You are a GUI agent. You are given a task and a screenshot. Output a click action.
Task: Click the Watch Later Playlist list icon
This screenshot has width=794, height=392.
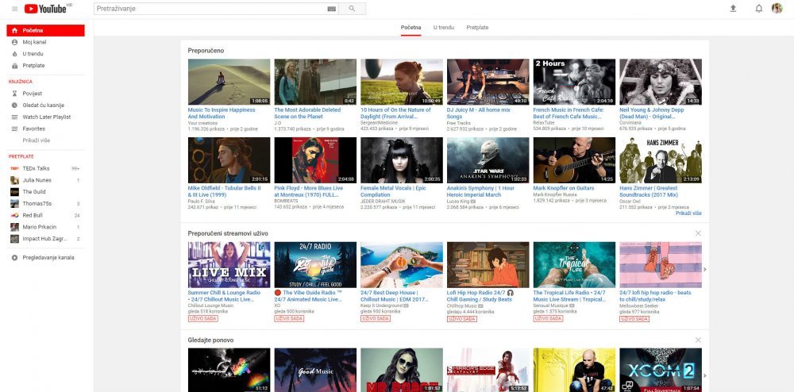(x=14, y=117)
